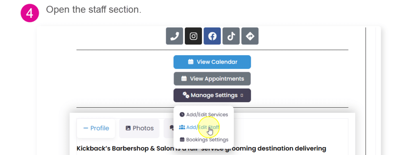Click gears icon on Manage Settings
The image size is (407, 155).
pos(186,95)
